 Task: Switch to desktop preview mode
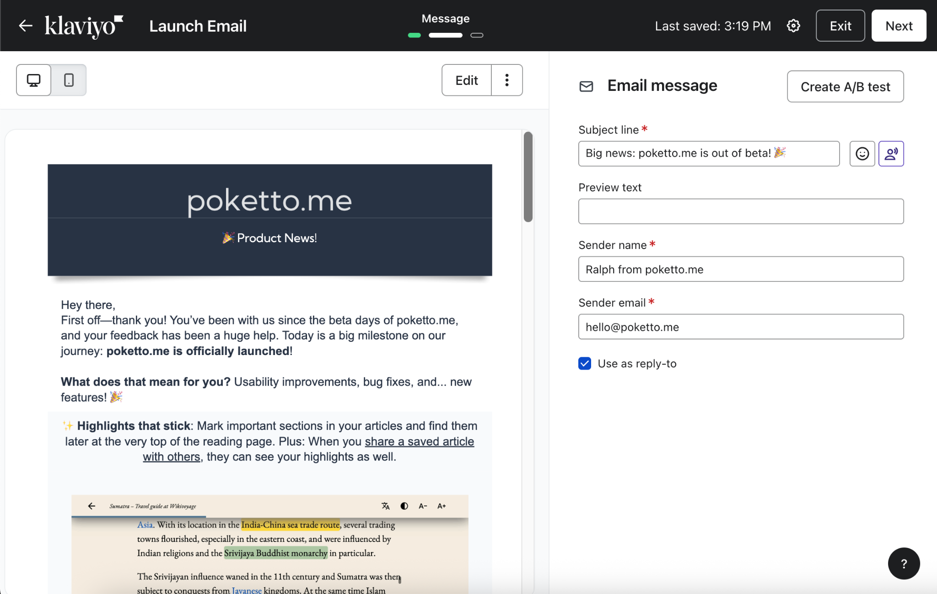click(33, 80)
